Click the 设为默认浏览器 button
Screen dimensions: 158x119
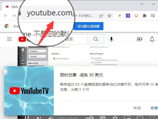click(88, 26)
